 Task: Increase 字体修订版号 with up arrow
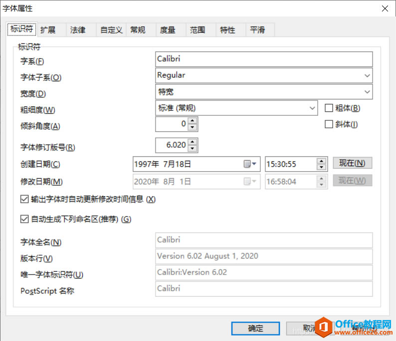click(193, 142)
